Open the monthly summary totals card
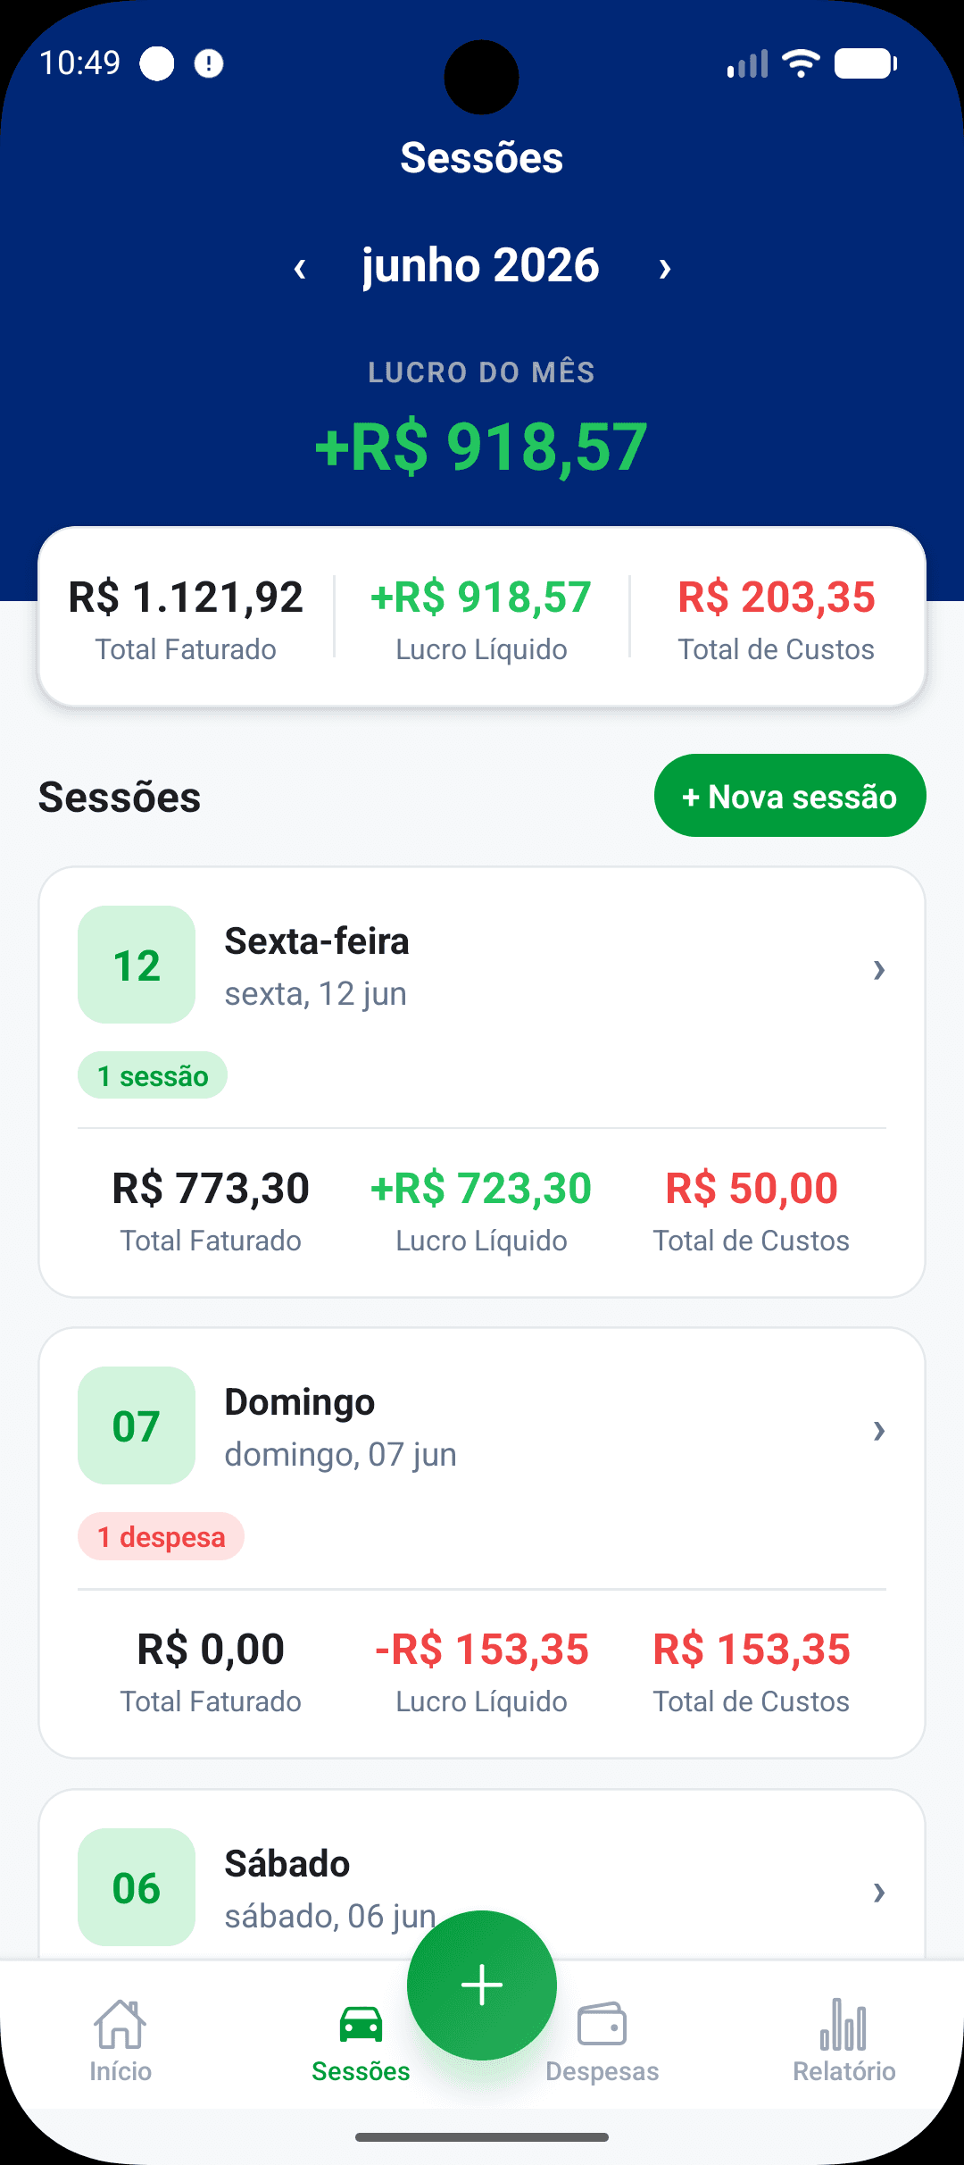964x2165 pixels. tap(482, 617)
